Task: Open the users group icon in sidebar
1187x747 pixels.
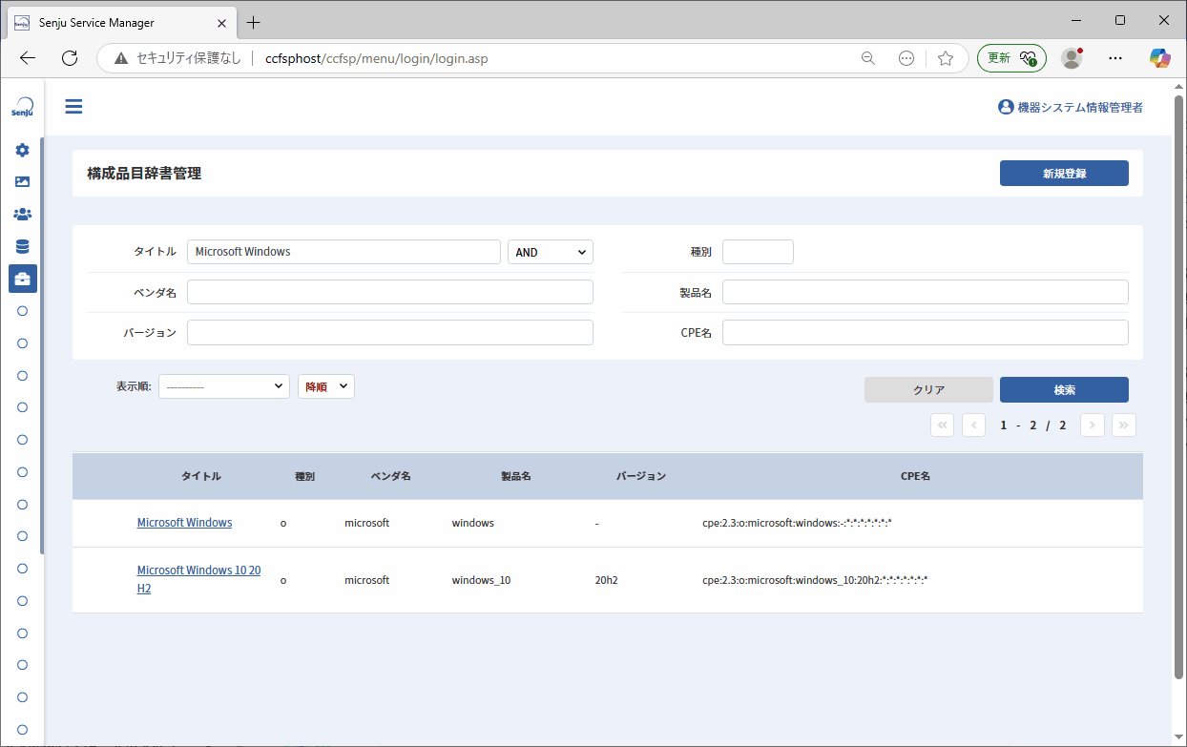Action: pos(23,214)
